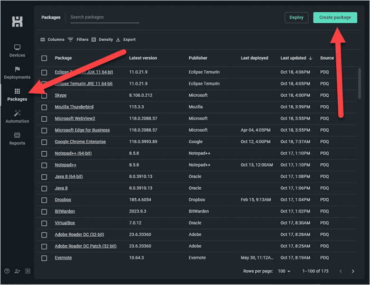
Task: Check the Microsoft WebView2 row checkbox
Action: [x=44, y=119]
